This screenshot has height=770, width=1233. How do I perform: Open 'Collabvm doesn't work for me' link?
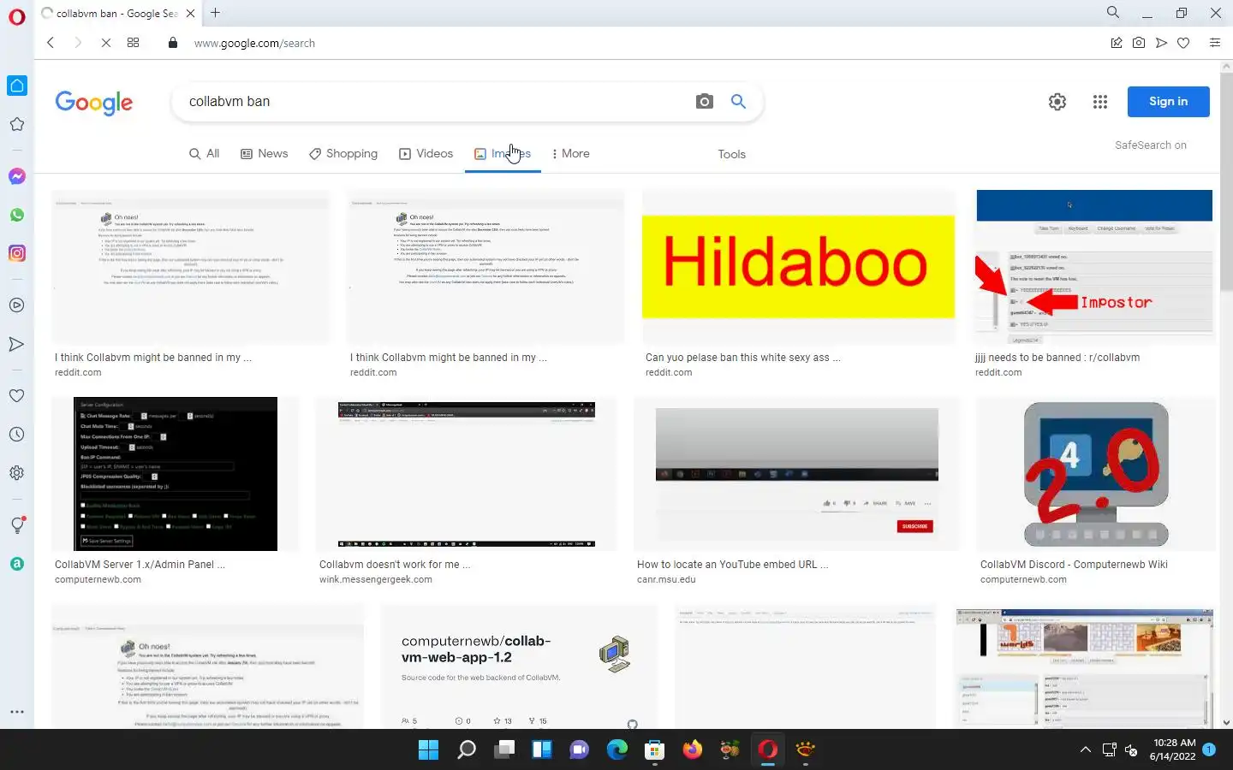[x=395, y=565]
